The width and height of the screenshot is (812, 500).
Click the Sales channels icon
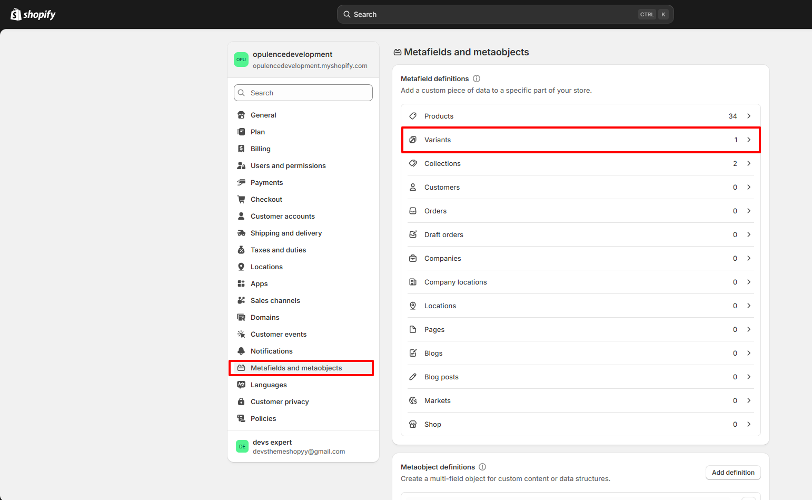click(241, 300)
